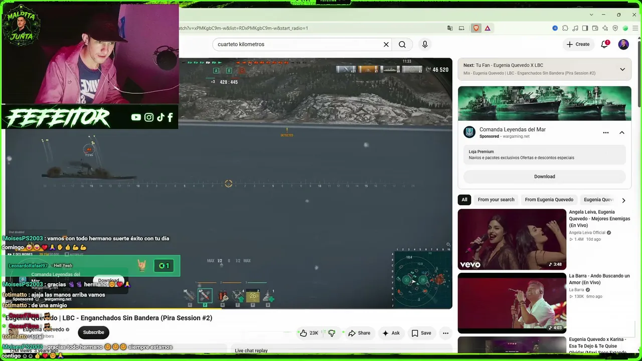The height and width of the screenshot is (361, 642).
Task: Select the 'From your search' chip
Action: (x=496, y=200)
